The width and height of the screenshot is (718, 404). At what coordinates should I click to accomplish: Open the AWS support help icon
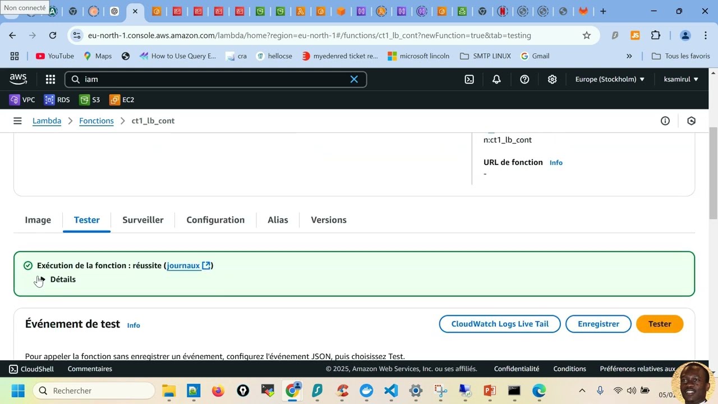(x=524, y=79)
